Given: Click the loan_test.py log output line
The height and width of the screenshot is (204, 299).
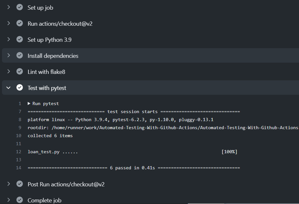Looking at the screenshot, I should click(x=52, y=152).
